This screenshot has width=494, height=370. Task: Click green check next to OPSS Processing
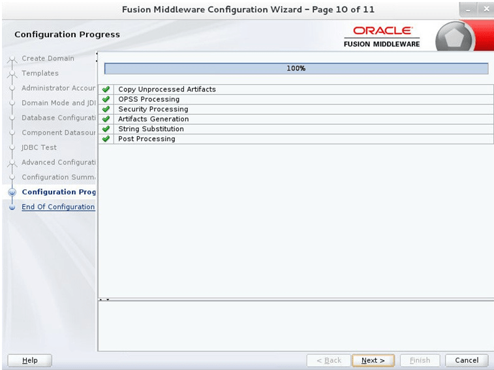[x=106, y=99]
